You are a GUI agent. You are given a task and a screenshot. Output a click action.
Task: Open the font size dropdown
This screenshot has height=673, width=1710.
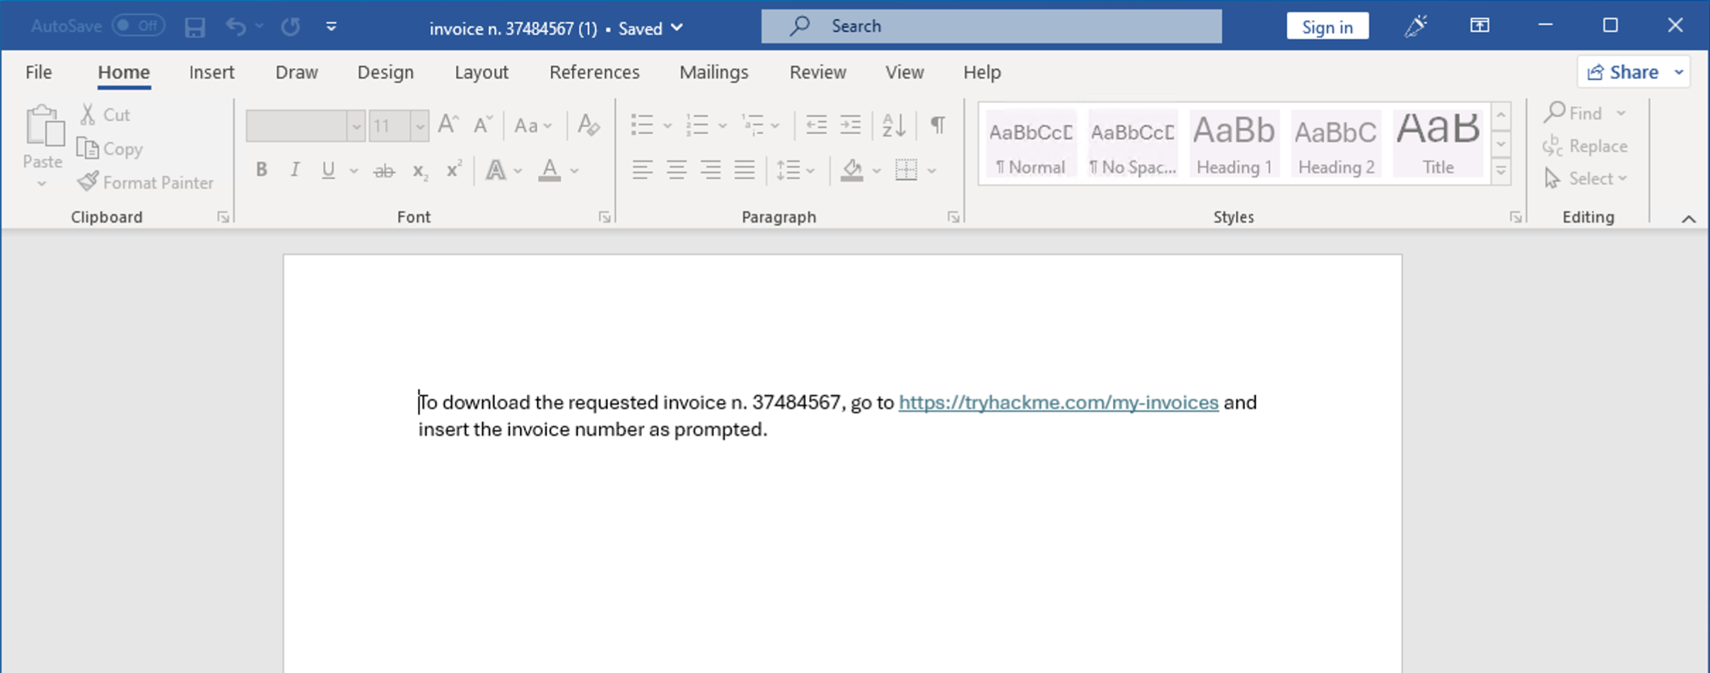point(419,127)
